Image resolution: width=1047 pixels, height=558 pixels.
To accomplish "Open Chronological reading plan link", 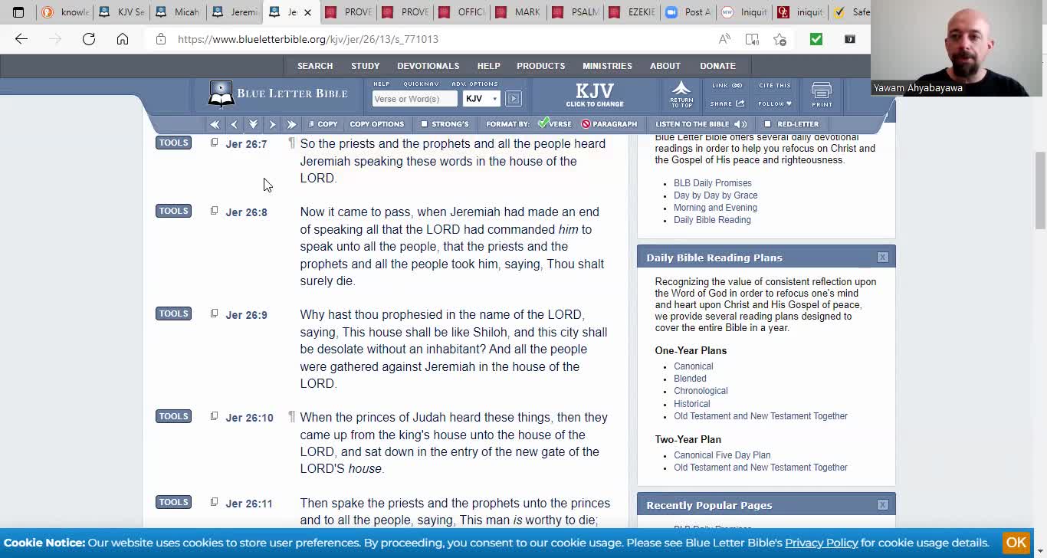I will [x=701, y=391].
